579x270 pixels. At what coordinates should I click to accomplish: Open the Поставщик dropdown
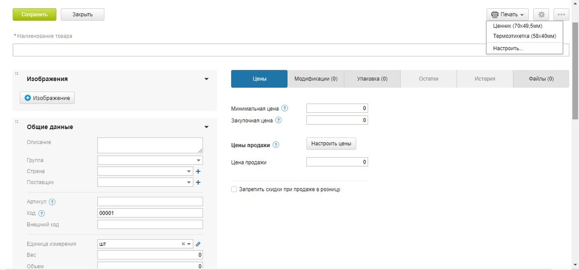tap(189, 183)
